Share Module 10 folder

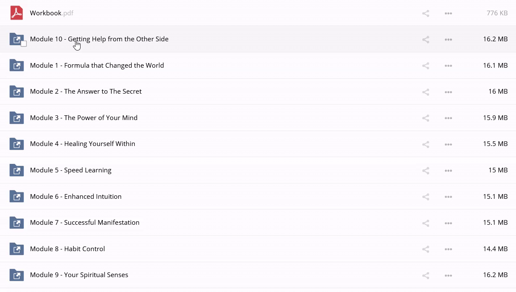(x=426, y=40)
